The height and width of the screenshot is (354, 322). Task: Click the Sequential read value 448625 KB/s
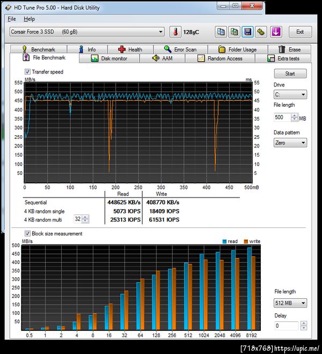pyautogui.click(x=124, y=202)
